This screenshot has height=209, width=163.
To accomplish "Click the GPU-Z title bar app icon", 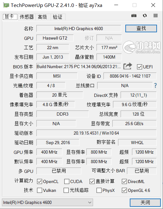I will [x=6, y=5].
